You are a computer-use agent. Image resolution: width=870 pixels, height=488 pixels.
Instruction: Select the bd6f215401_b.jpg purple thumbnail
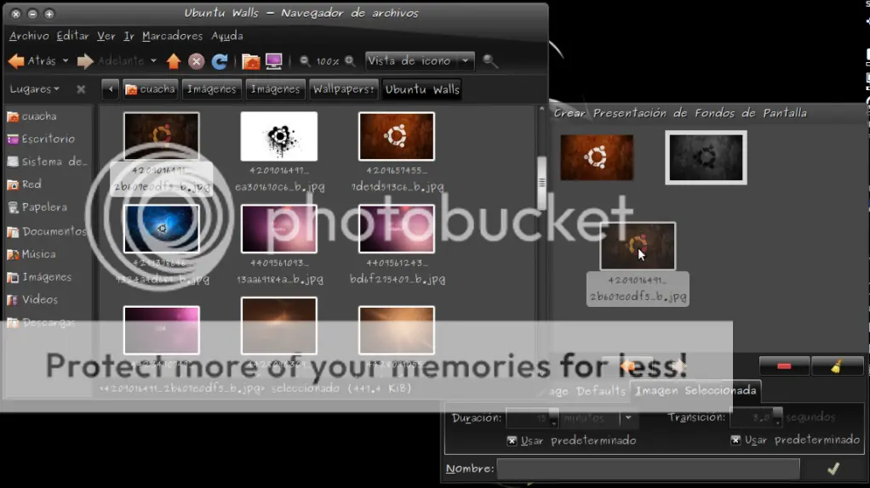[x=397, y=229]
